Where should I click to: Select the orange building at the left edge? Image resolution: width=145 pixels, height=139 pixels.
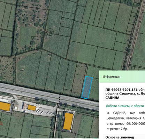click(5, 106)
